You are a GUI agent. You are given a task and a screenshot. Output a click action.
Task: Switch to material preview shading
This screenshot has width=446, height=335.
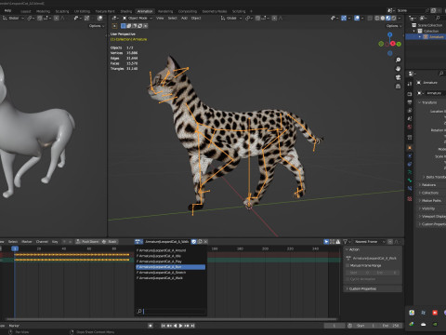pyautogui.click(x=388, y=19)
